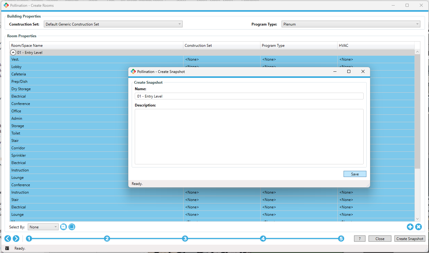Click the HVAC column header
The image size is (429, 253).
(376, 46)
